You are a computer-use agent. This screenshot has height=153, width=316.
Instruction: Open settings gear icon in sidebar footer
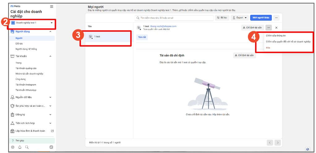[x=13, y=147]
